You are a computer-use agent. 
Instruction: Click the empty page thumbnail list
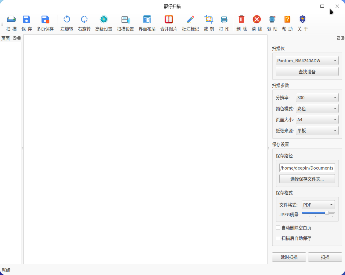11,153
